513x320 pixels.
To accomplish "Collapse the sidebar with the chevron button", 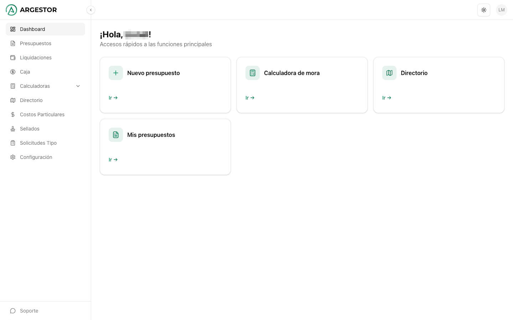I will (91, 10).
